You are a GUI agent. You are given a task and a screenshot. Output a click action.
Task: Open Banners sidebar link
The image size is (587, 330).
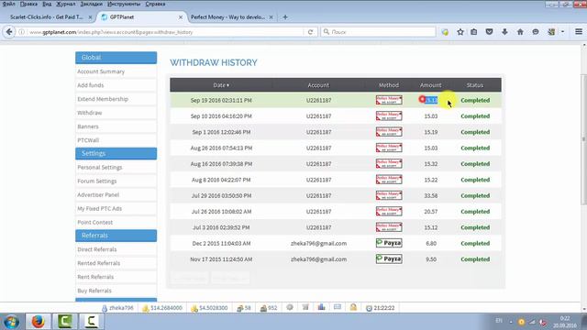[88, 126]
